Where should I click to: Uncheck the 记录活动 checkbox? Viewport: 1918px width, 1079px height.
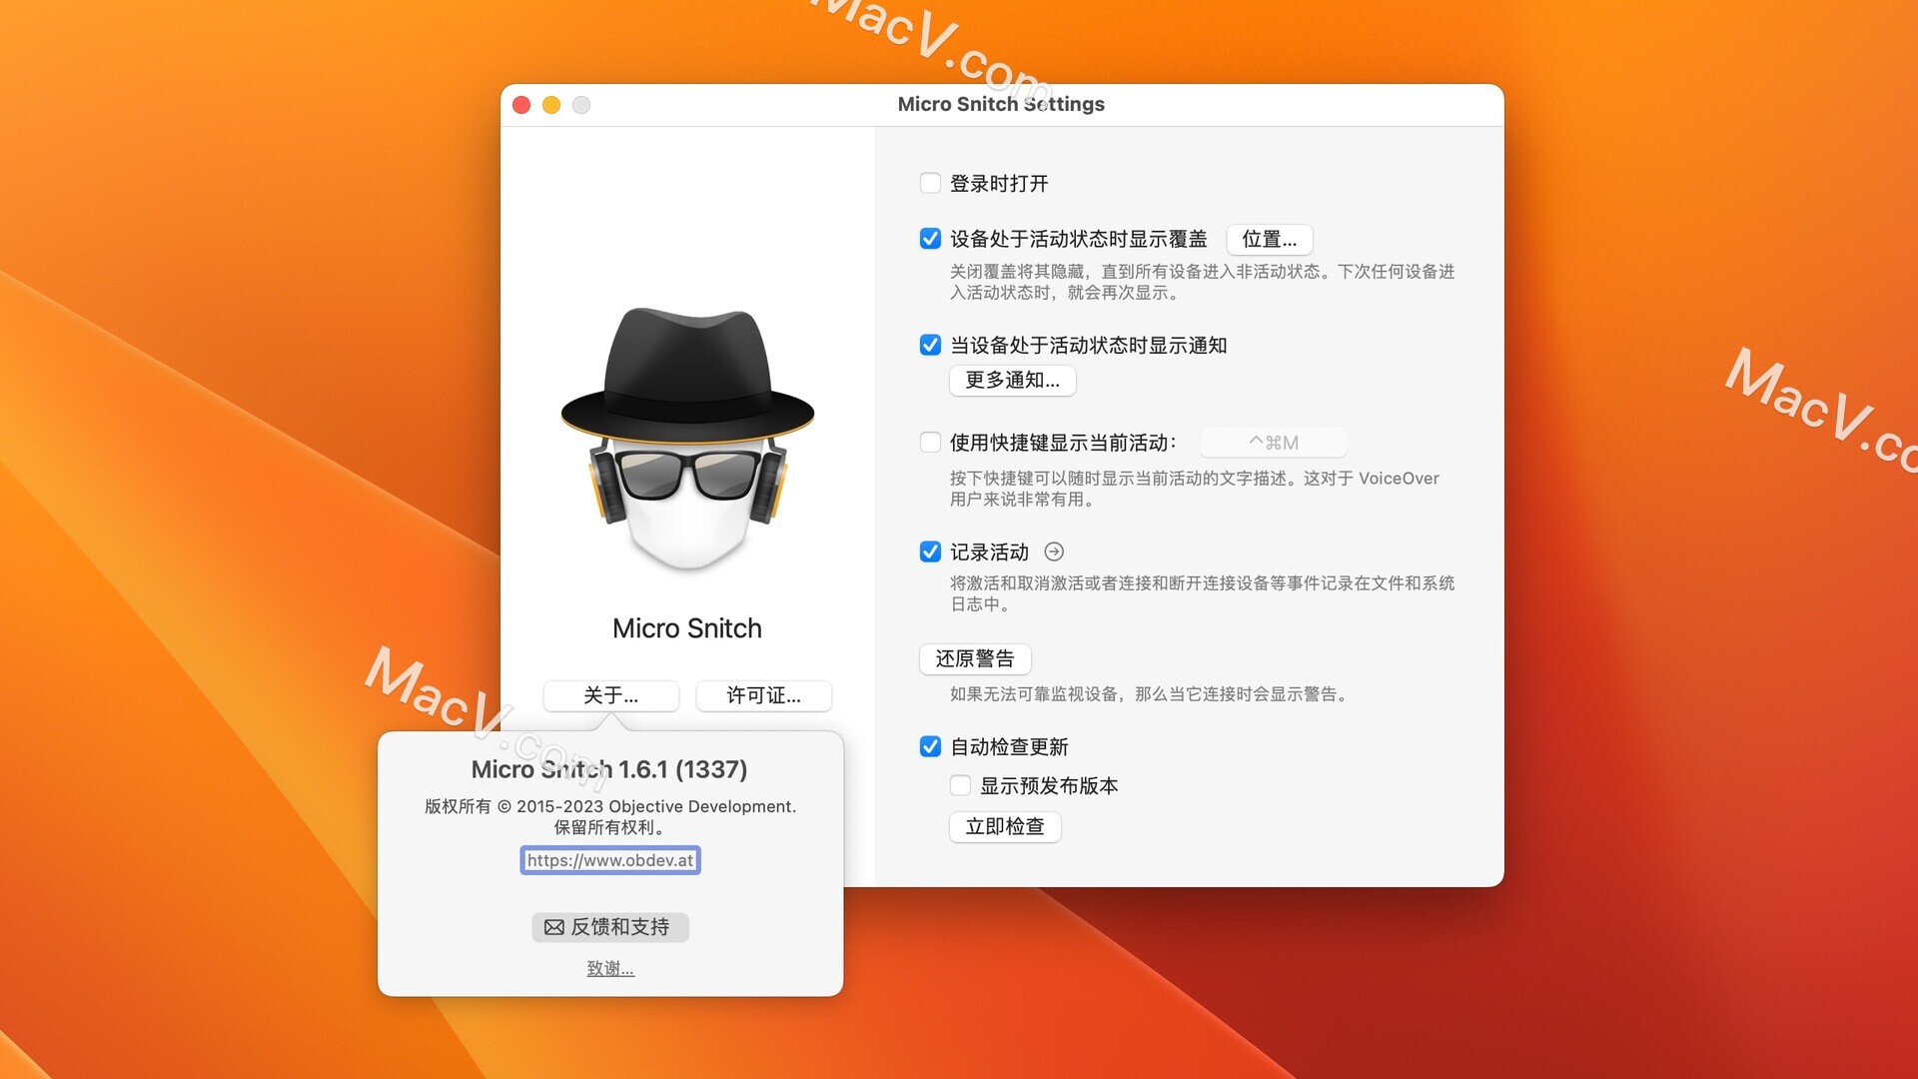tap(930, 552)
